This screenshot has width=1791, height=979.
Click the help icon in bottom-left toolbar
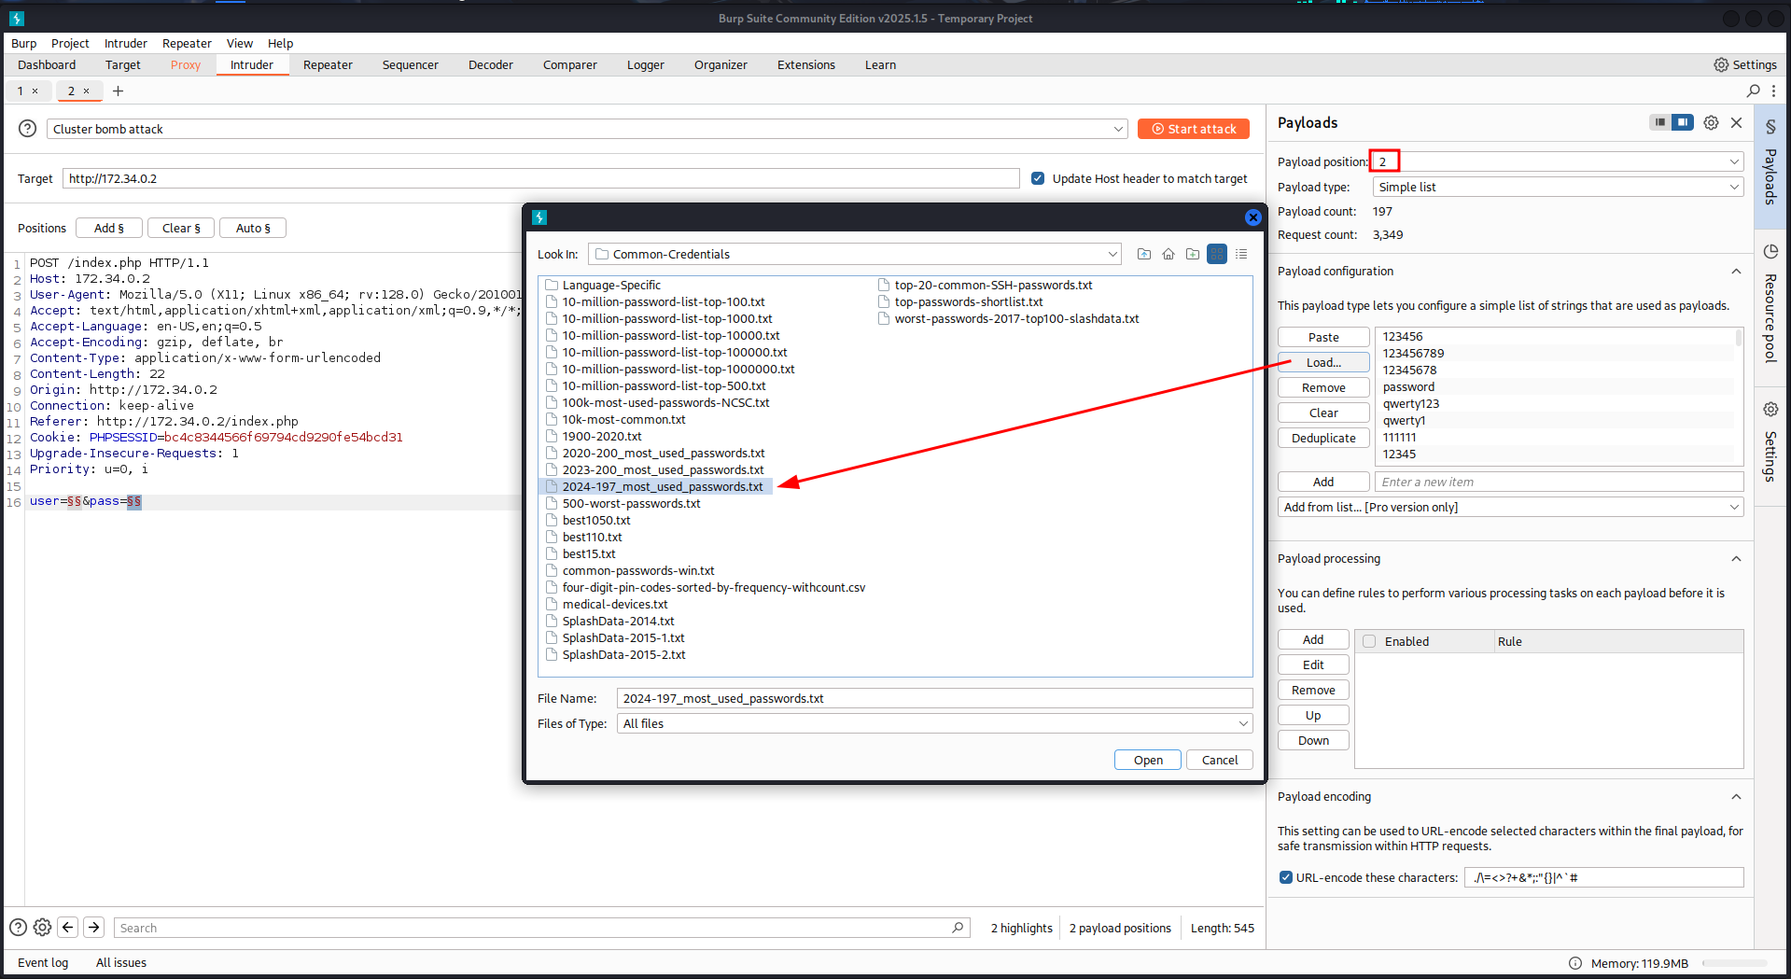coord(18,927)
